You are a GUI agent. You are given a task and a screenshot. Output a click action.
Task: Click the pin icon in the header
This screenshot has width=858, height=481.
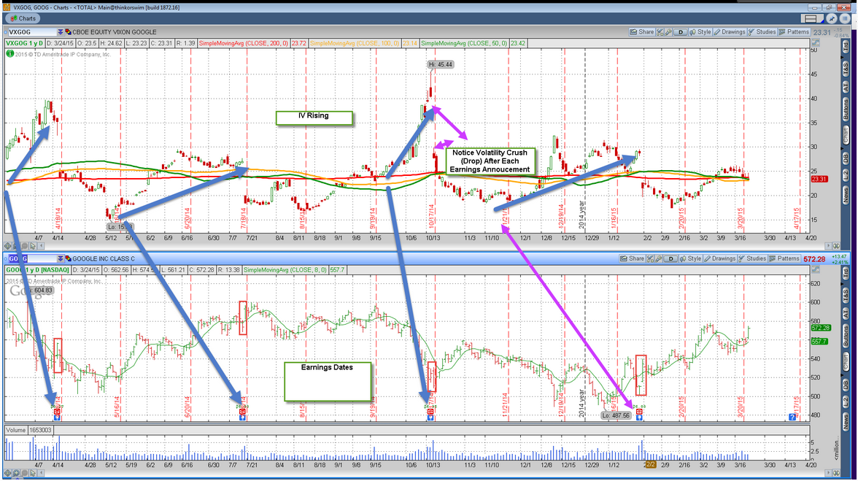832,18
